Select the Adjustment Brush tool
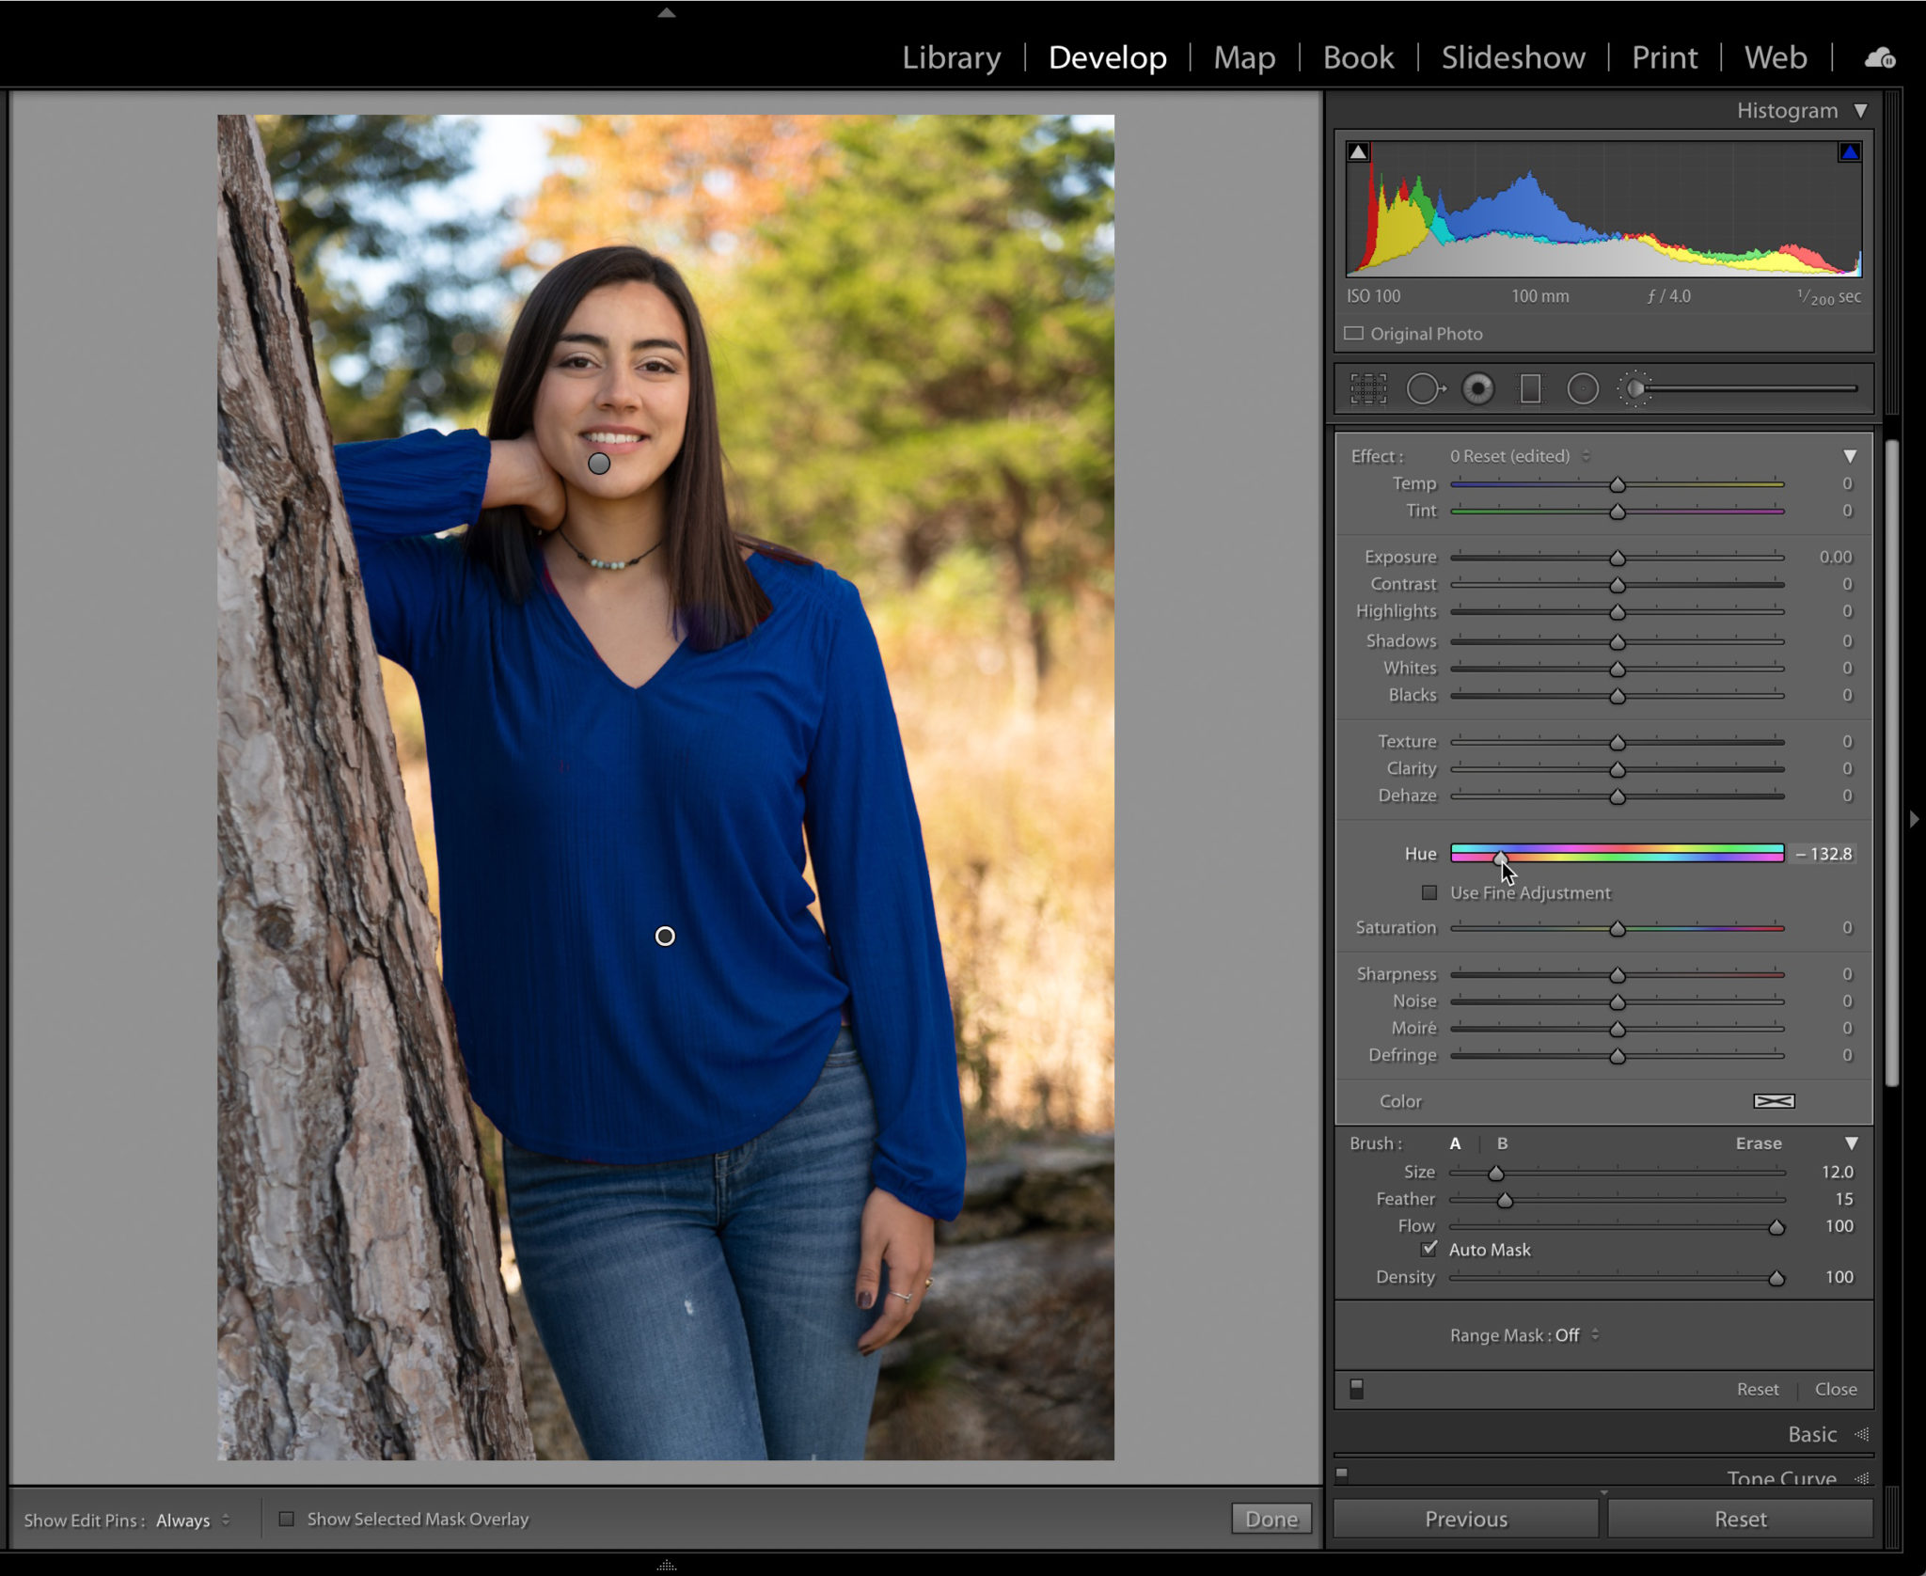The height and width of the screenshot is (1576, 1926). tap(1636, 386)
